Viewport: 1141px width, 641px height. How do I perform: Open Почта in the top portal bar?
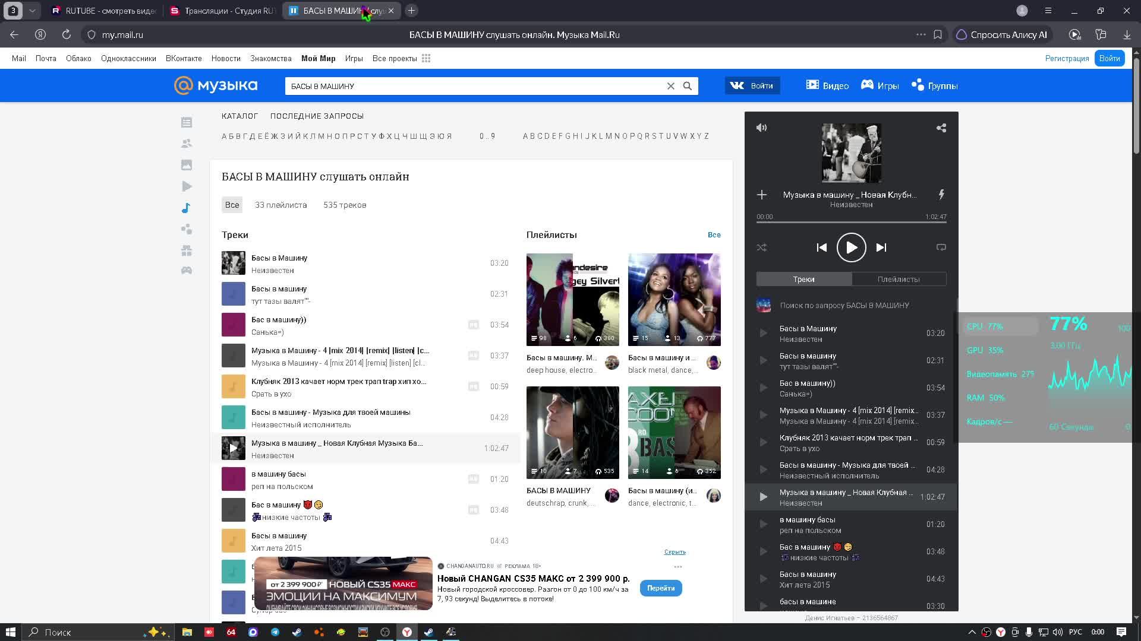coord(46,58)
